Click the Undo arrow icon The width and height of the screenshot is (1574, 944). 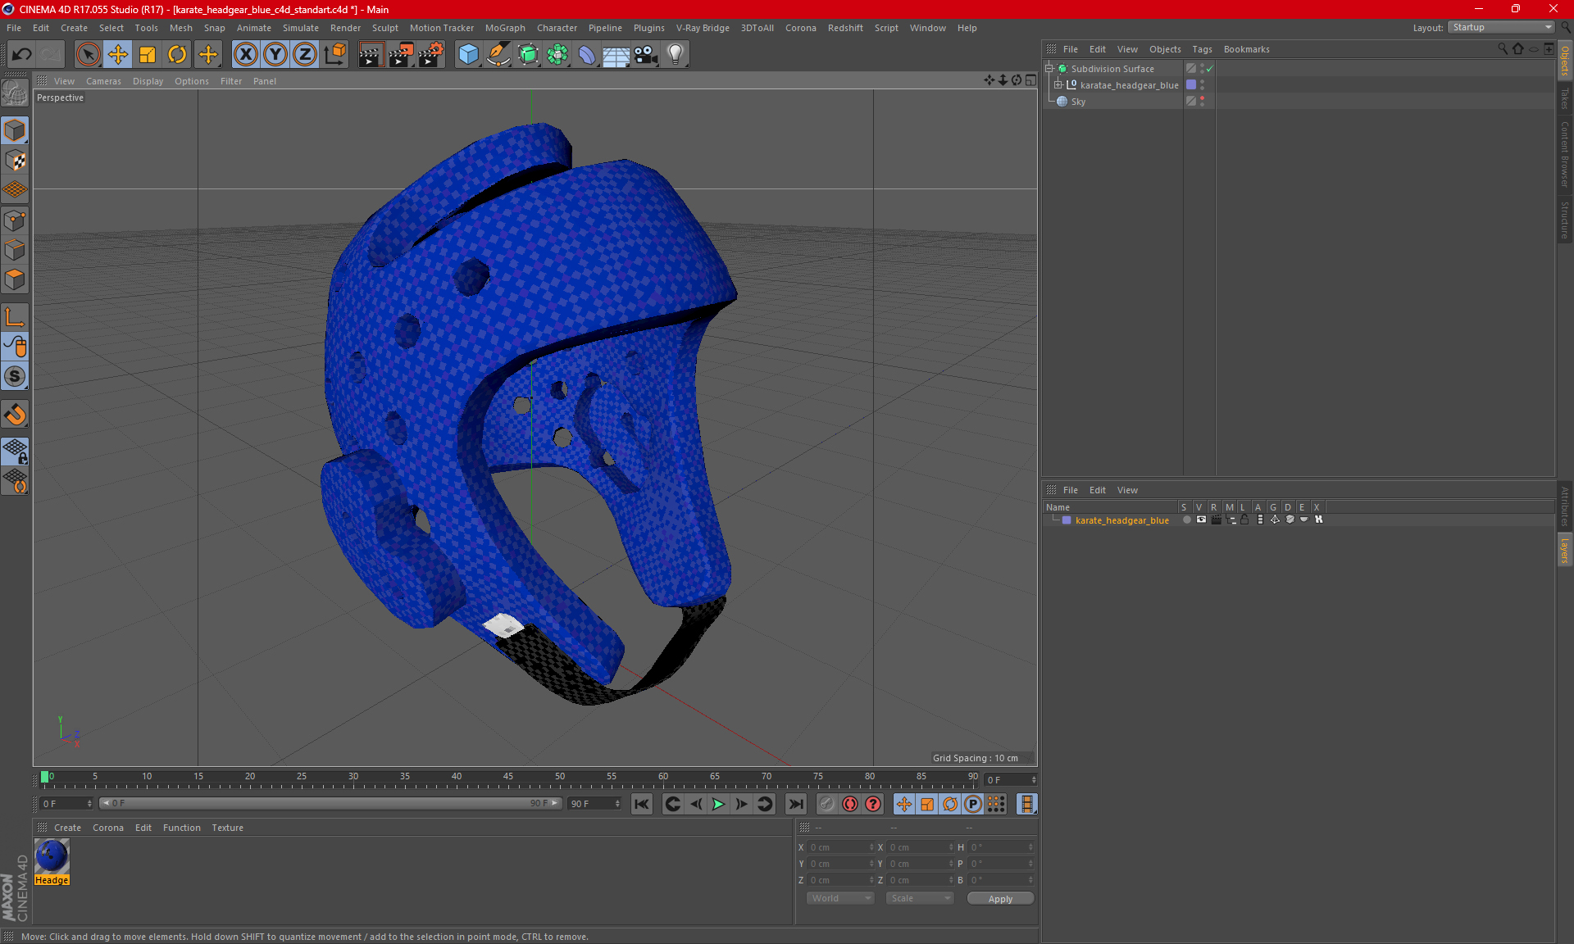point(22,55)
